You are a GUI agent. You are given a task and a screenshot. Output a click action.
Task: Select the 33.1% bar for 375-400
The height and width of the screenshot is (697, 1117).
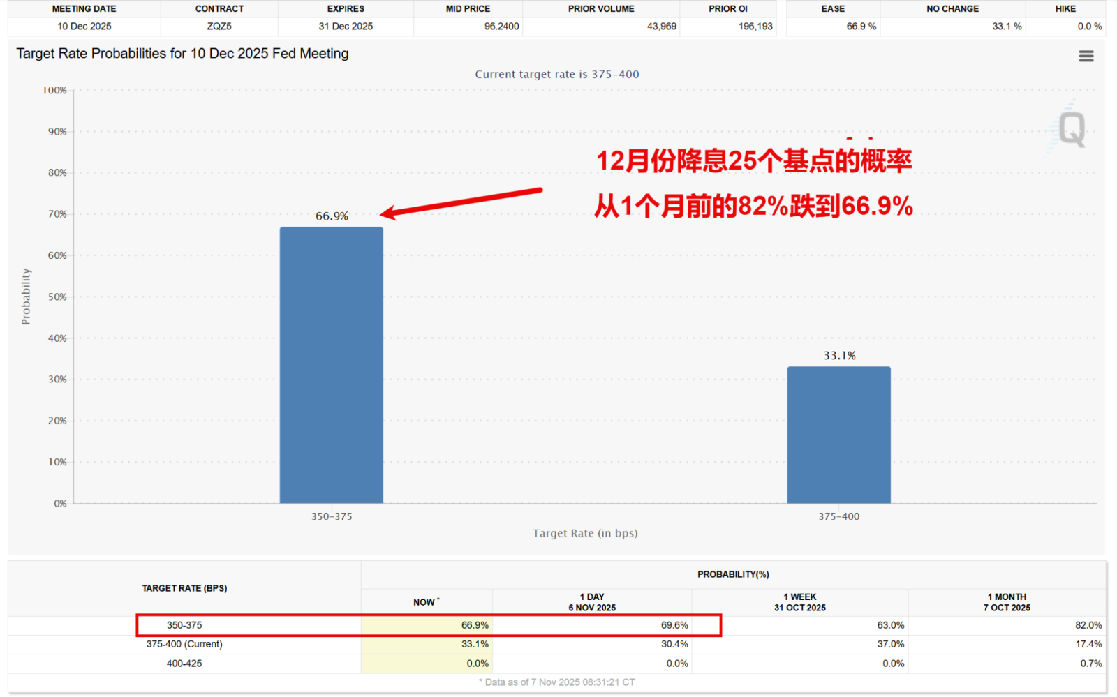[838, 433]
